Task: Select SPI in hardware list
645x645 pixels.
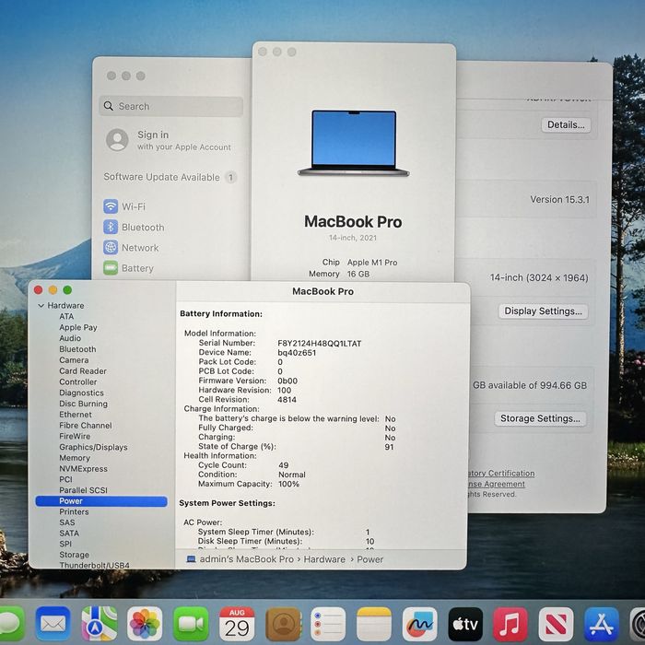Action: point(65,544)
